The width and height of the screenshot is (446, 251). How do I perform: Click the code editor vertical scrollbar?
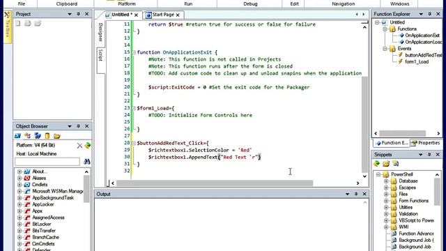pos(364,124)
